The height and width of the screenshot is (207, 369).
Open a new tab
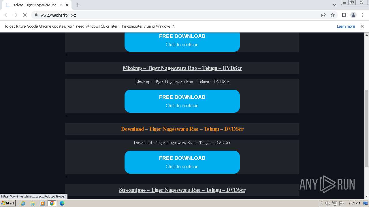(78, 5)
